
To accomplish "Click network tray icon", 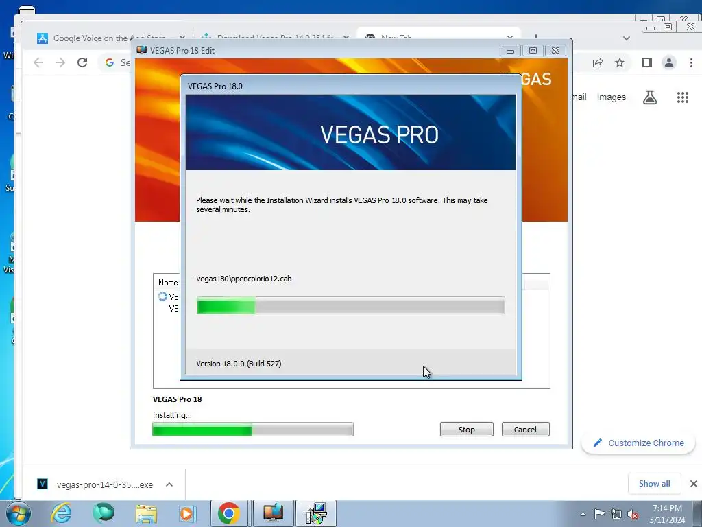I will point(616,514).
